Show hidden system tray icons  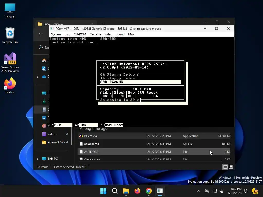tap(199, 191)
